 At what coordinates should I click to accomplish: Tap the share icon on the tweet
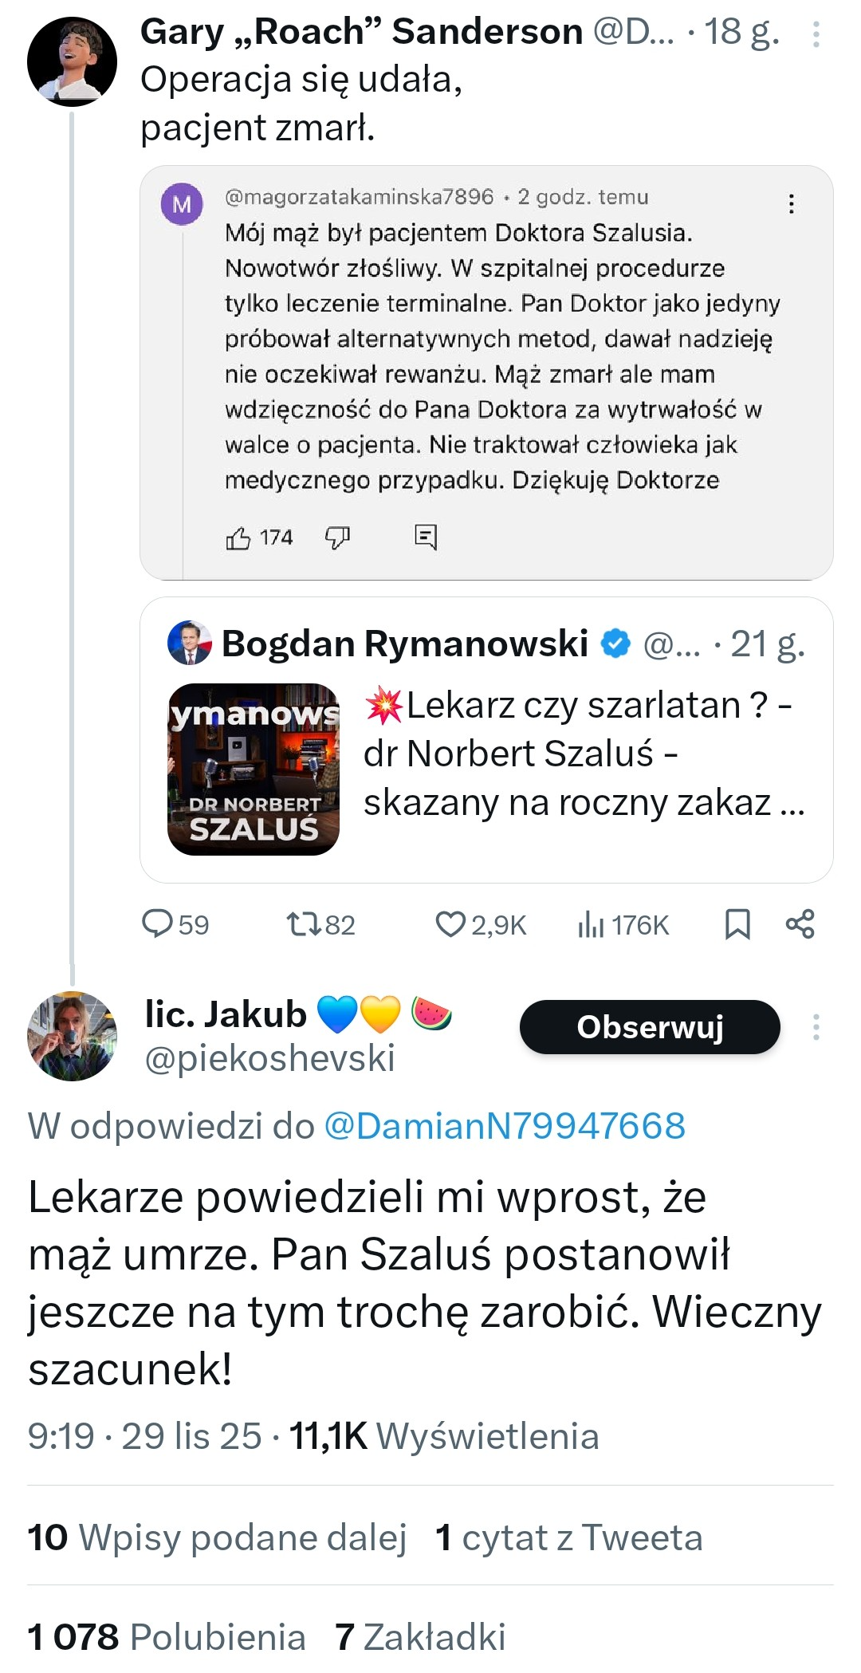click(800, 924)
